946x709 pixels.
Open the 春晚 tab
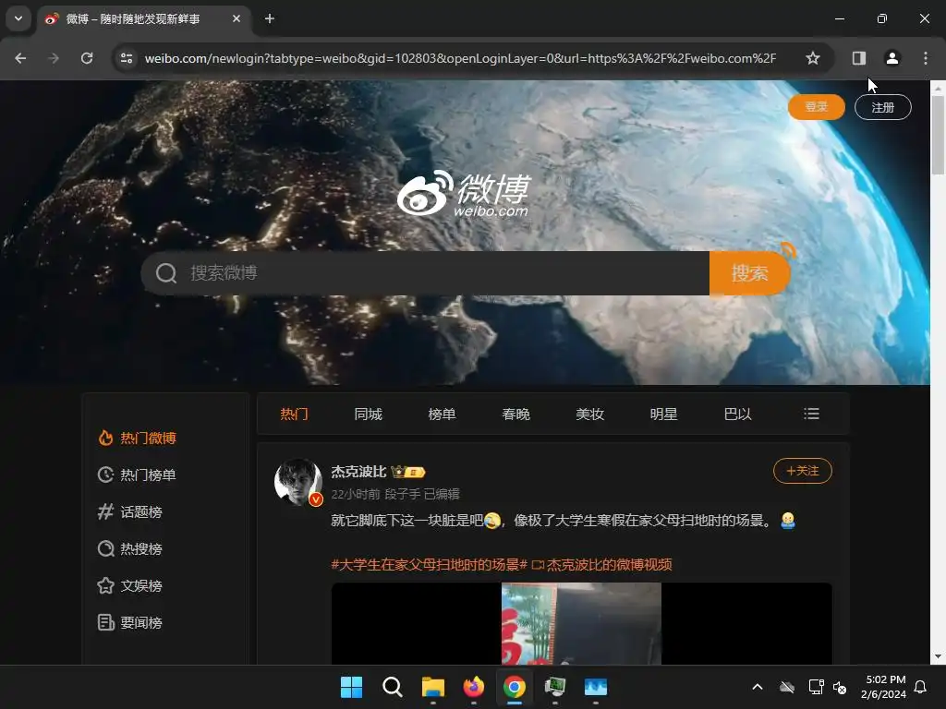[x=515, y=415]
